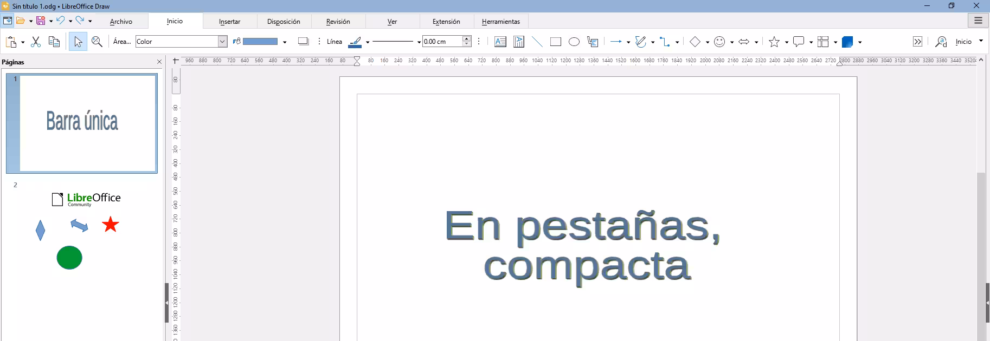The image size is (990, 341).
Task: Click the select-objects-behind icon
Action: (x=593, y=42)
